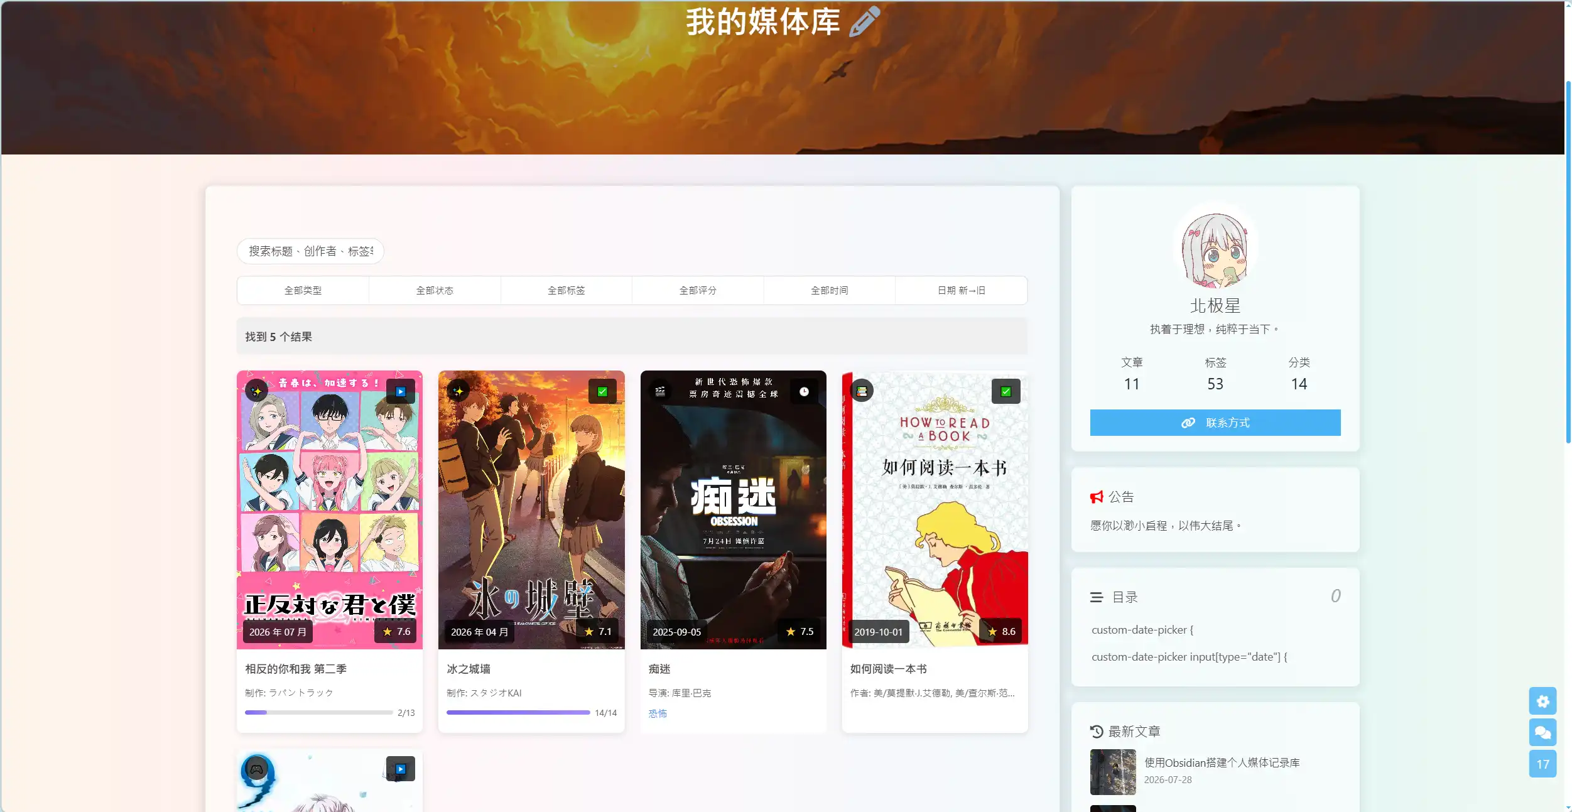The image size is (1572, 812).
Task: Click the 找到 5 个结果 result count text
Action: pyautogui.click(x=278, y=337)
